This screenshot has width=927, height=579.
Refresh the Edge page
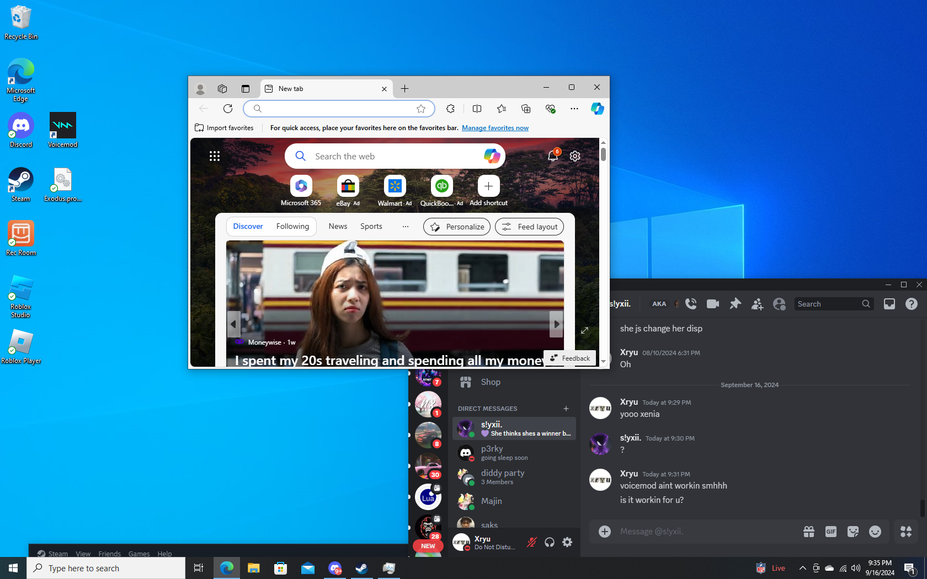coord(228,109)
